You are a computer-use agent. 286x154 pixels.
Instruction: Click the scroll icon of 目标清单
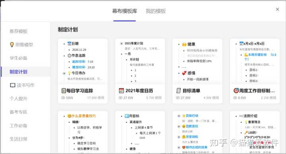click(179, 91)
